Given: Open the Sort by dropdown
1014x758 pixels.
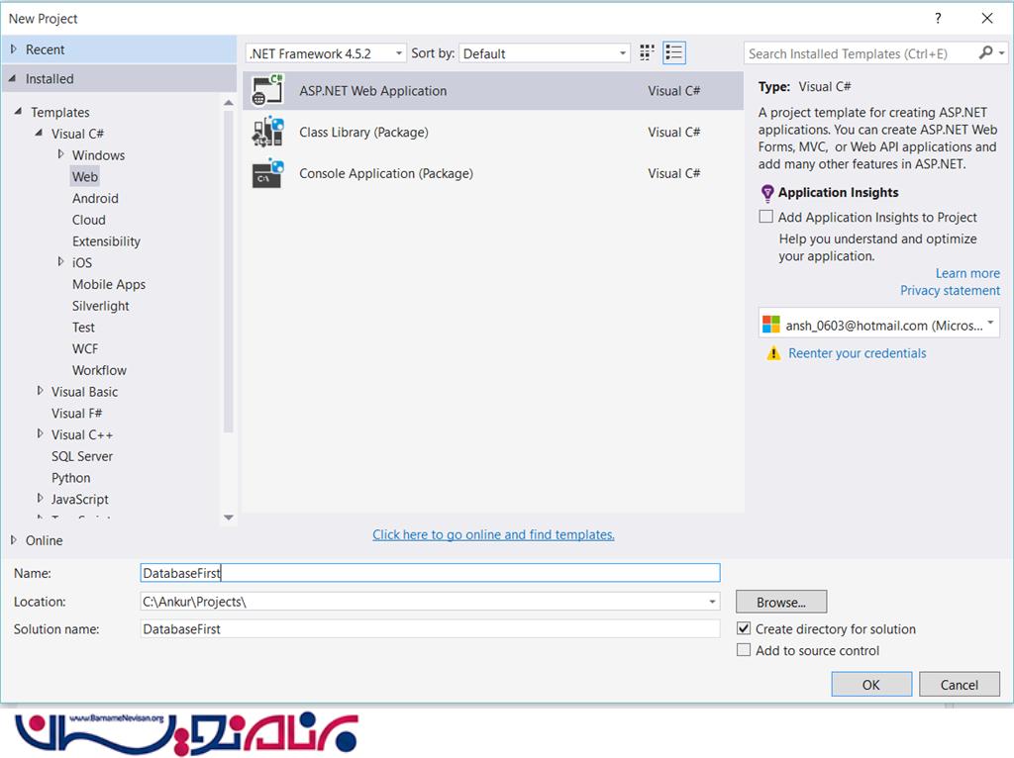Looking at the screenshot, I should tap(545, 53).
